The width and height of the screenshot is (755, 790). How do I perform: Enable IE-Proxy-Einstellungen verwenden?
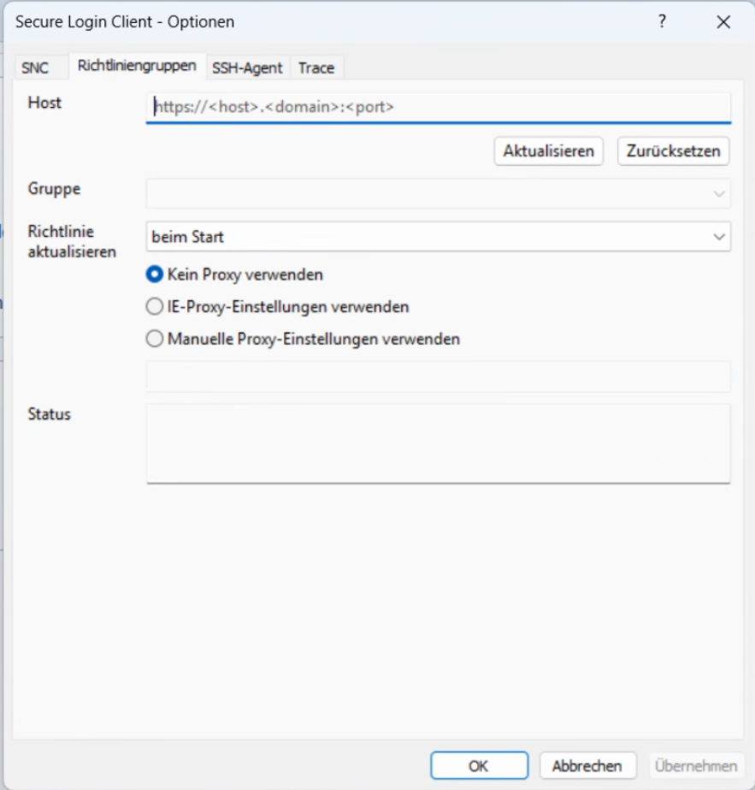pyautogui.click(x=155, y=306)
